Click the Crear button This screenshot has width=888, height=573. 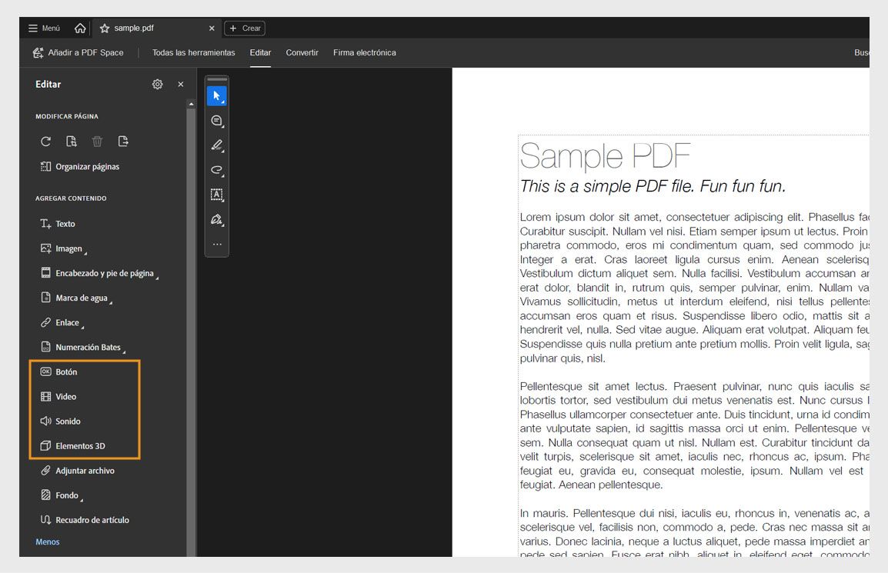pos(245,28)
